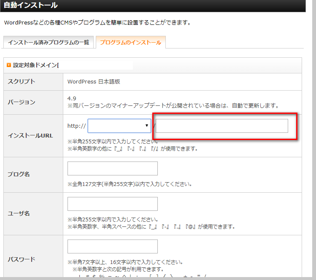Click the バージョン row label

tap(22, 102)
